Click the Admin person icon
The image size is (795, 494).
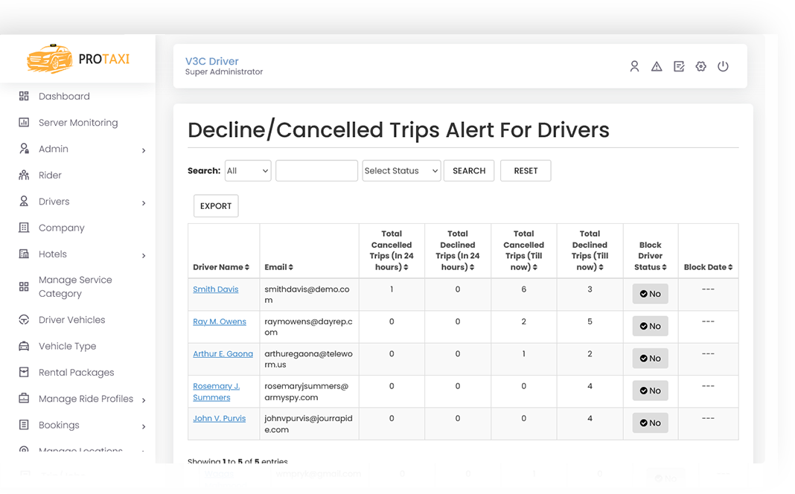pos(24,149)
